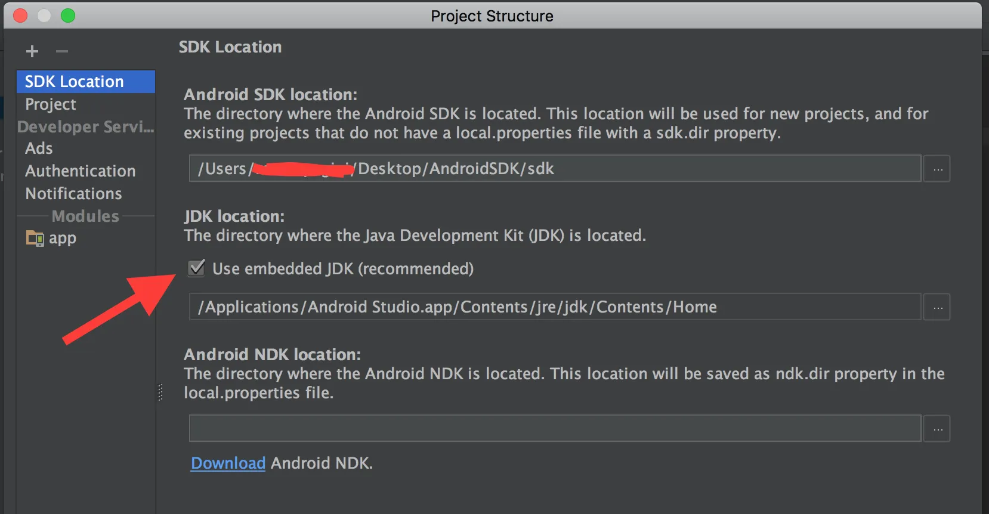
Task: Browse for the Android SDK location
Action: (x=937, y=169)
